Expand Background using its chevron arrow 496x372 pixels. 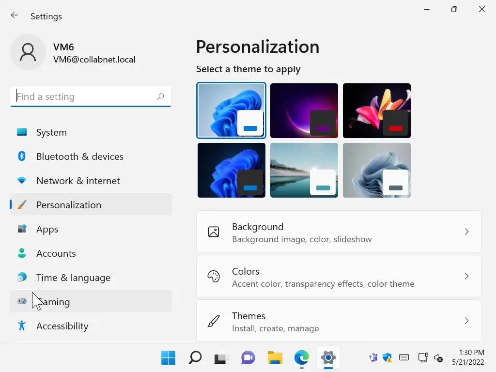point(466,232)
